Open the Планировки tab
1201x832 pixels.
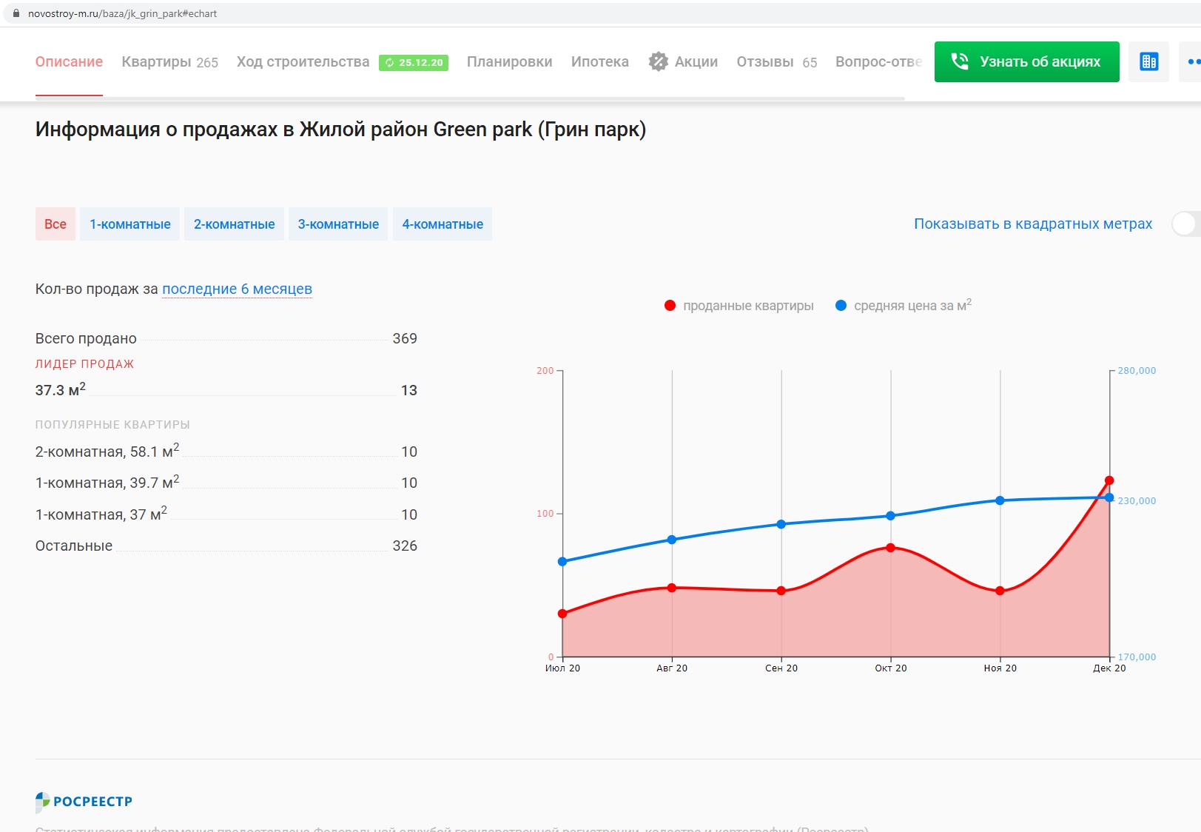[x=509, y=62]
